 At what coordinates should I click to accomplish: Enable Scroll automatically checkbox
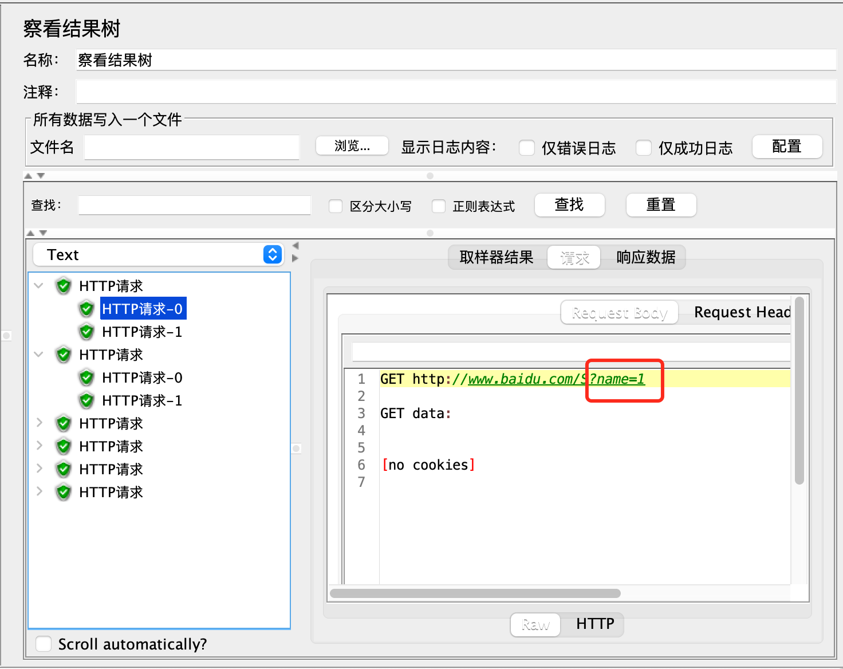[44, 644]
